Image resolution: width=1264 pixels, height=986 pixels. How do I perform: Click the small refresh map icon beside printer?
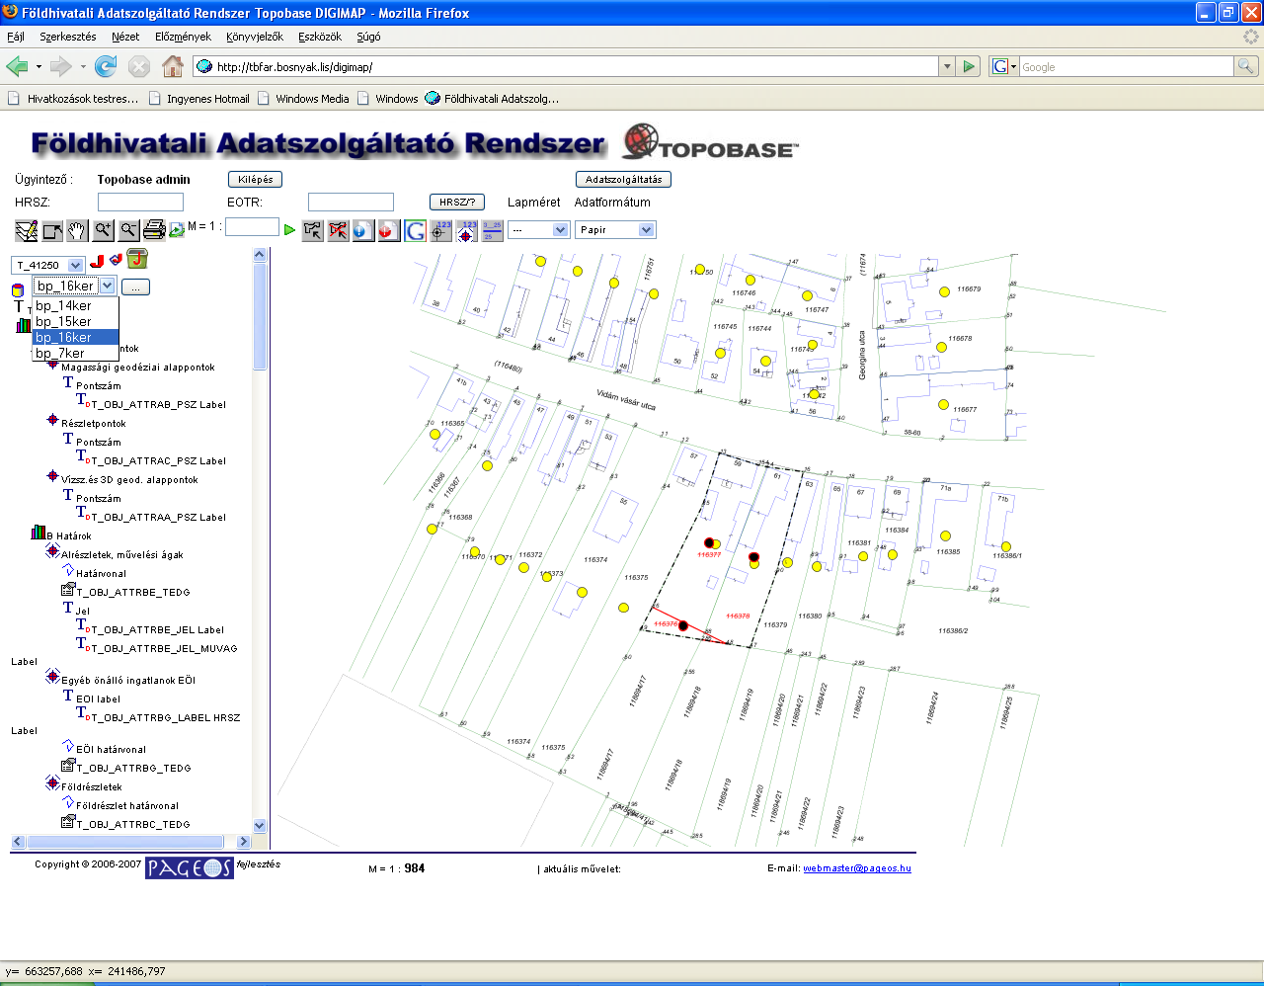tap(176, 230)
